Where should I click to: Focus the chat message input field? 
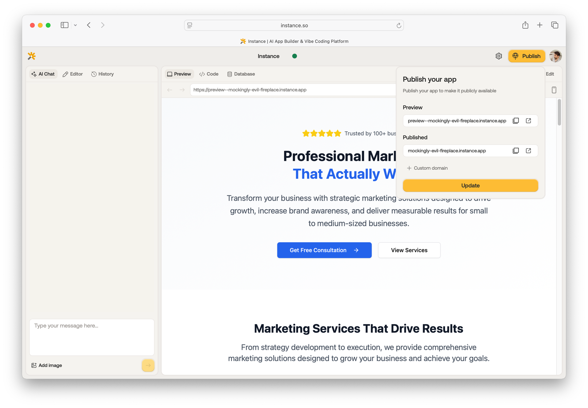click(x=92, y=337)
